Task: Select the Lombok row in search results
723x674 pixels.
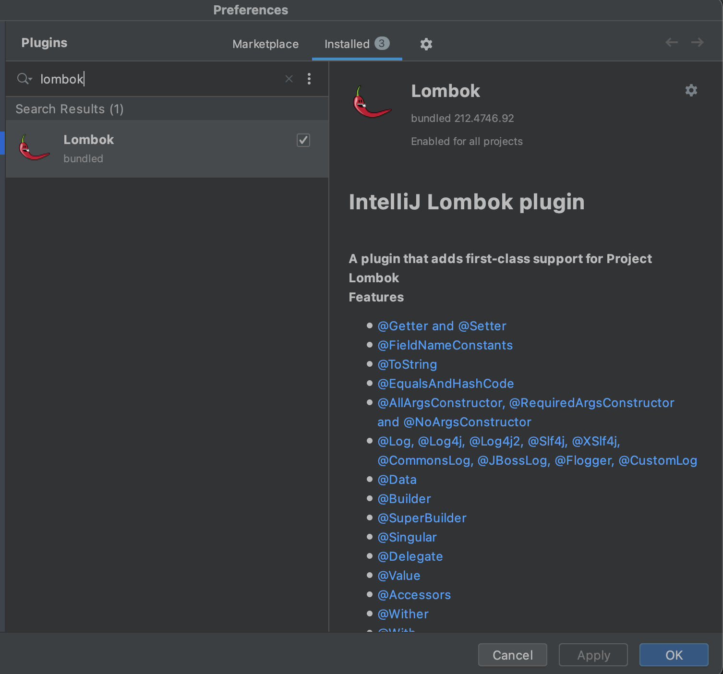Action: point(167,149)
